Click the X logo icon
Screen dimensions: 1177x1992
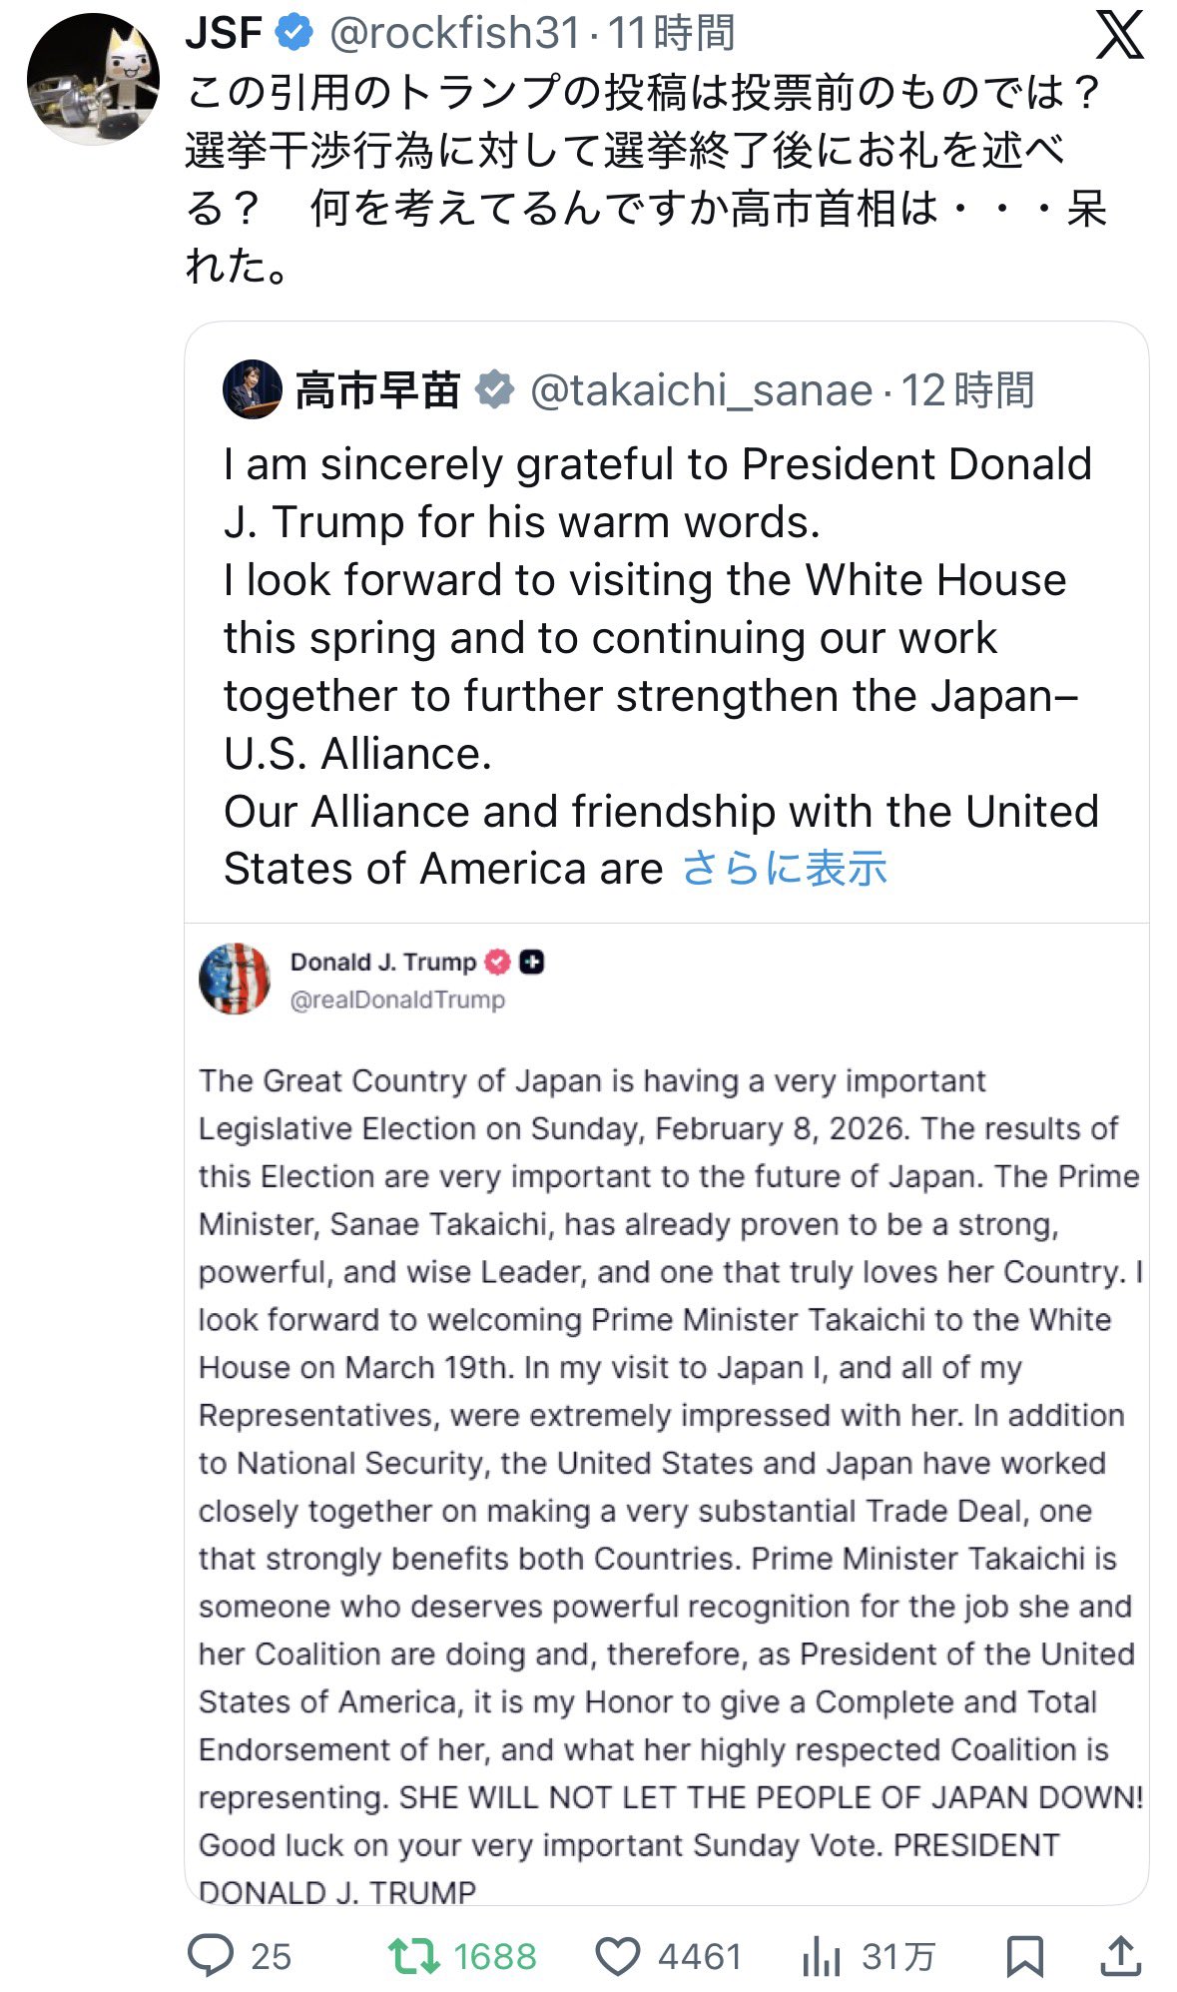[1119, 37]
